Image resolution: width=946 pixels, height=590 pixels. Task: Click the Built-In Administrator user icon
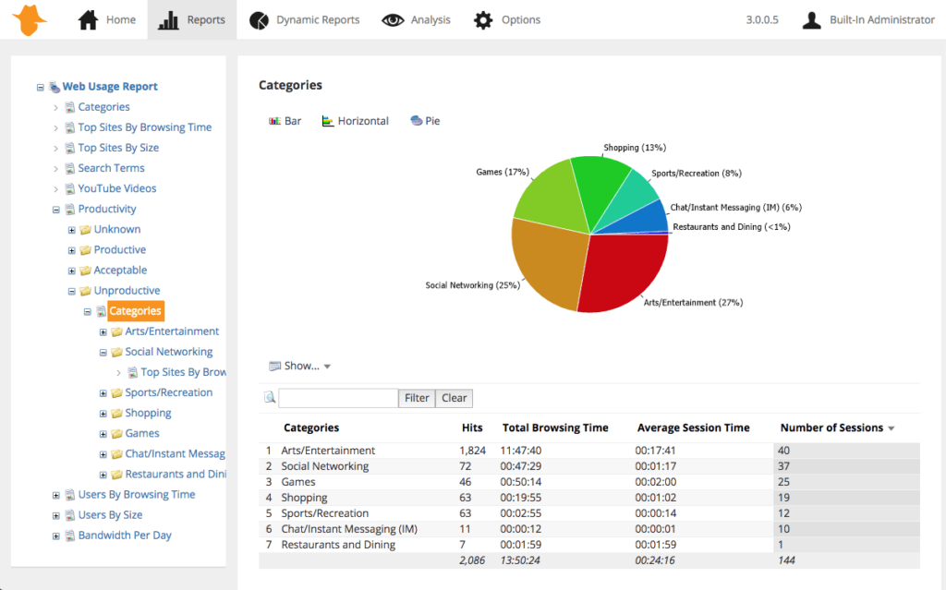click(x=810, y=18)
